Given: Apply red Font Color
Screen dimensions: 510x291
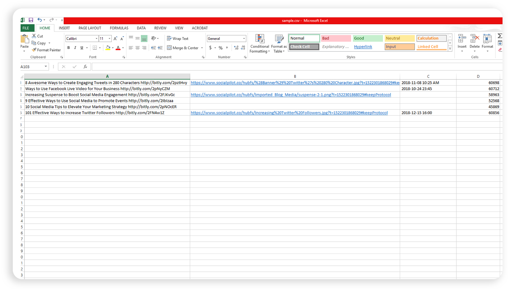Looking at the screenshot, I should click(x=118, y=48).
